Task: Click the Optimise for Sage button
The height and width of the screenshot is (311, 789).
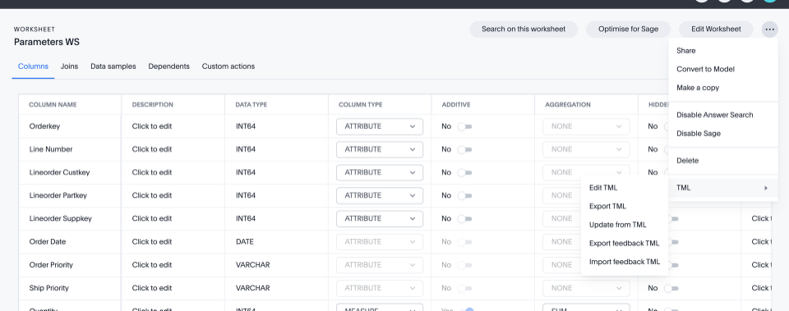Action: [x=628, y=30]
